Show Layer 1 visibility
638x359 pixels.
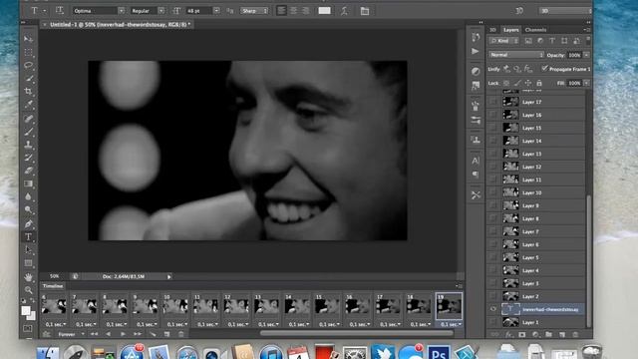(x=493, y=322)
